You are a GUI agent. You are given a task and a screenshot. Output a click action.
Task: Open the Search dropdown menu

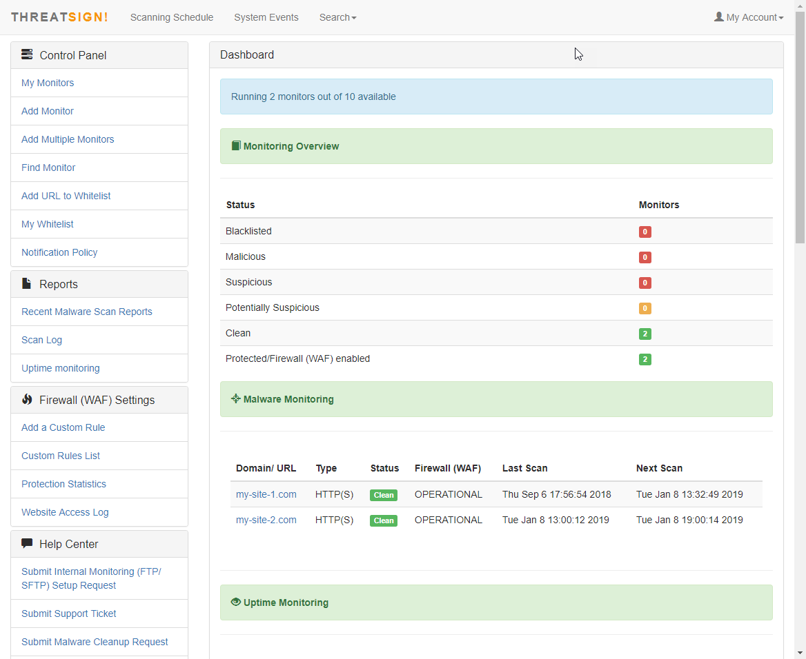click(x=337, y=17)
